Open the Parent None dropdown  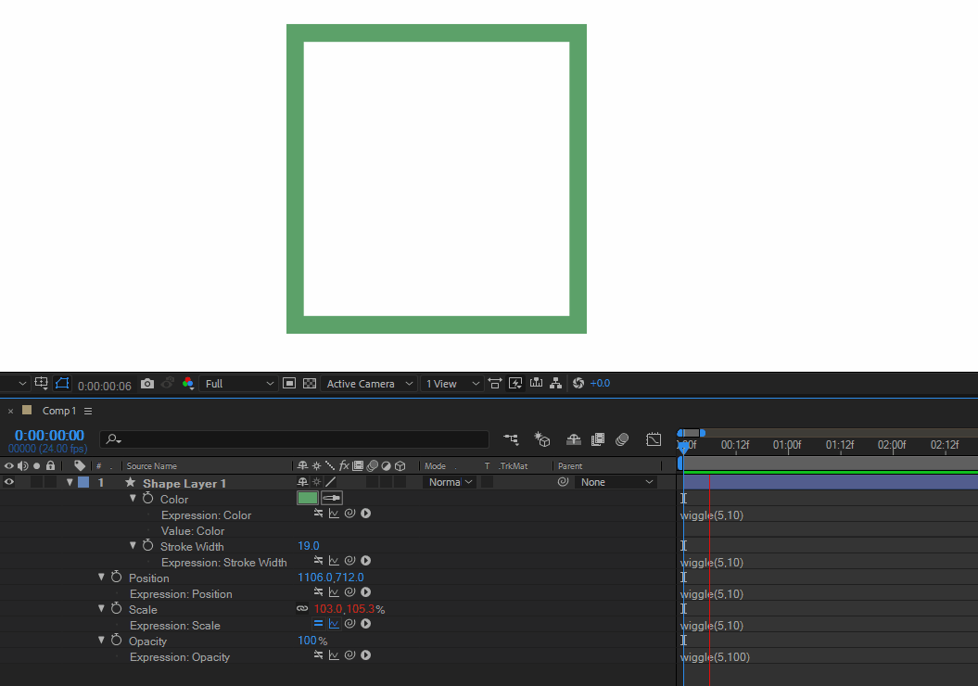[x=616, y=482]
